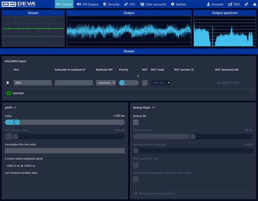
Task: Open the Security tab
Action: pyautogui.click(x=111, y=4)
